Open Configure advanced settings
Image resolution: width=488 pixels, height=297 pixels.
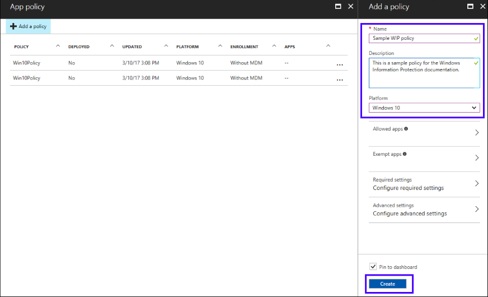pos(424,209)
